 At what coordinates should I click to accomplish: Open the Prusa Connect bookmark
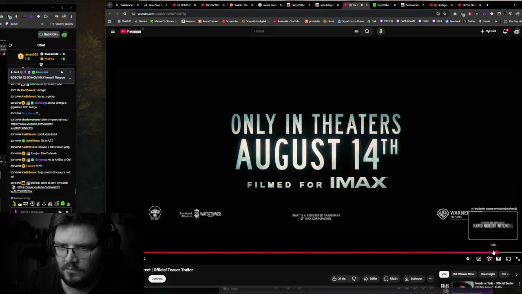pyautogui.click(x=209, y=21)
